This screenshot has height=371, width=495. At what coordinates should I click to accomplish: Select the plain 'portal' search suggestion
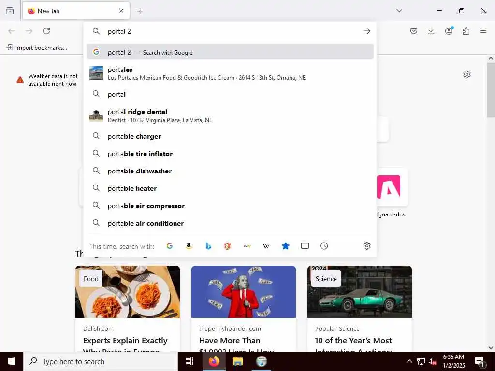point(230,94)
